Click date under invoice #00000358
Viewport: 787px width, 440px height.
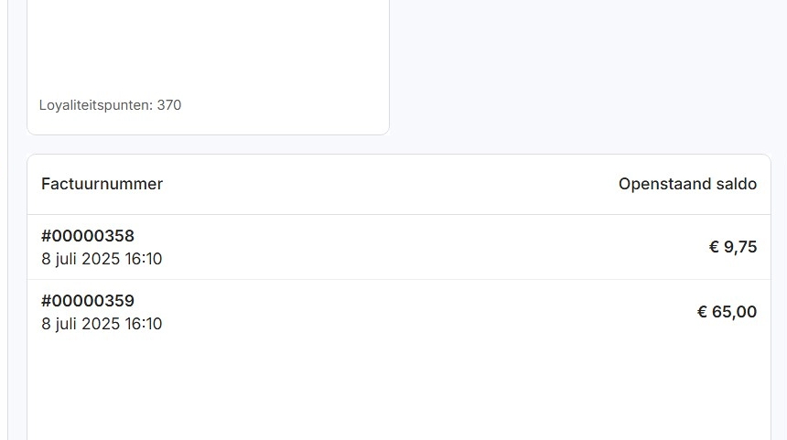click(x=102, y=259)
